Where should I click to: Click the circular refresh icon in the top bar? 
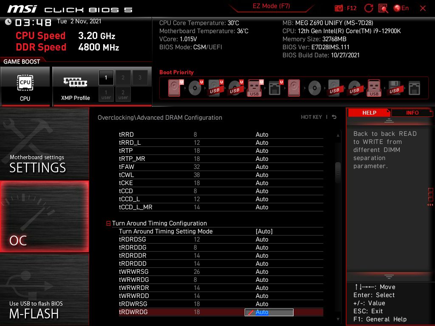(368, 8)
